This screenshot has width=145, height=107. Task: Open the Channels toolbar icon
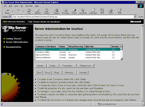(83, 11)
